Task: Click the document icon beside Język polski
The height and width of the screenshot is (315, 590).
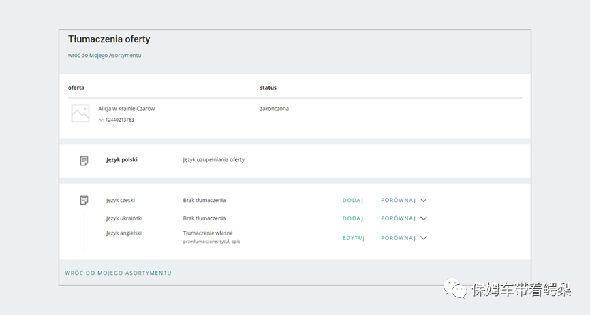Action: [x=84, y=161]
